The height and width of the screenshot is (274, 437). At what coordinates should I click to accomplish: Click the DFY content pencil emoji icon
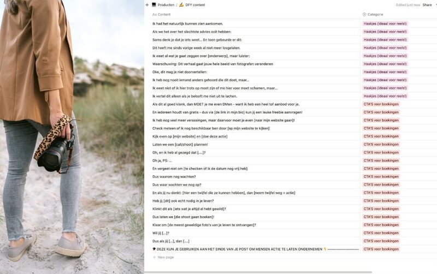(181, 5)
